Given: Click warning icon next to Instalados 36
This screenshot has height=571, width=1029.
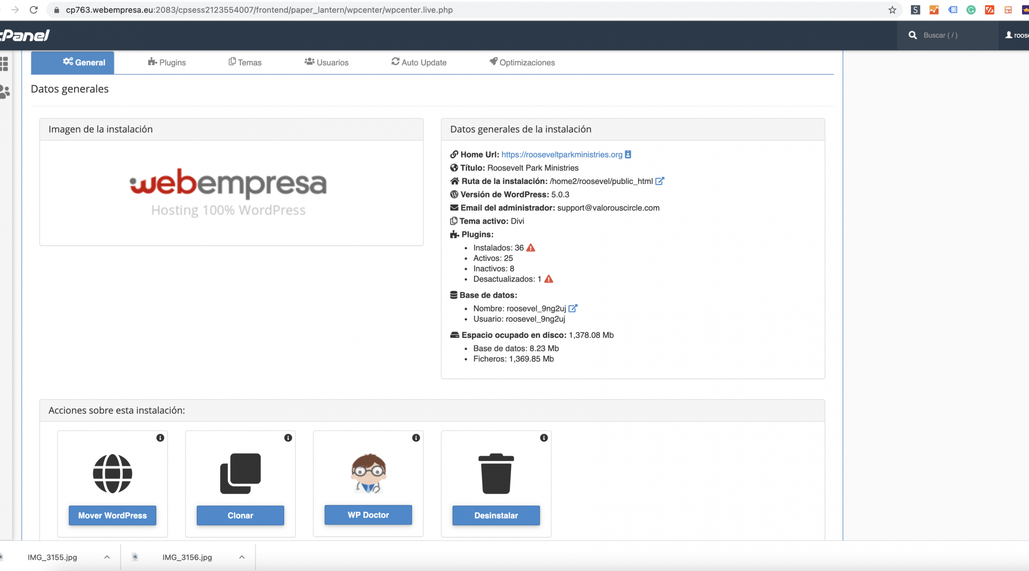Looking at the screenshot, I should [x=531, y=247].
